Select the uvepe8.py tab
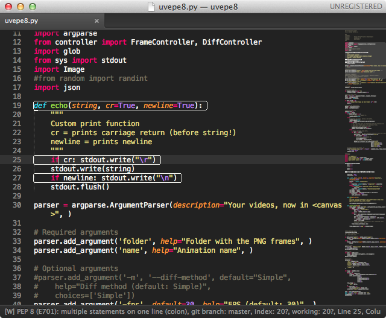Viewport: 386px width, 318px height. click(x=52, y=21)
